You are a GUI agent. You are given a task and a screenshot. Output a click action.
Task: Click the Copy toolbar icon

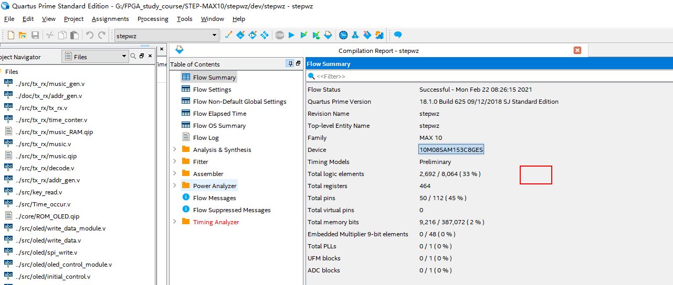point(62,35)
